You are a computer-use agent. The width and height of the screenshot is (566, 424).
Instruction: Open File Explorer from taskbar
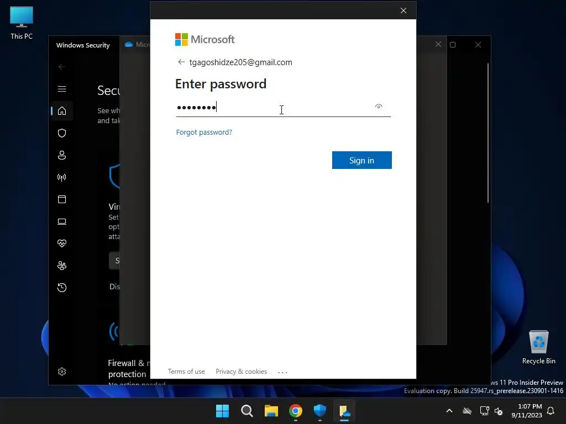[271, 411]
